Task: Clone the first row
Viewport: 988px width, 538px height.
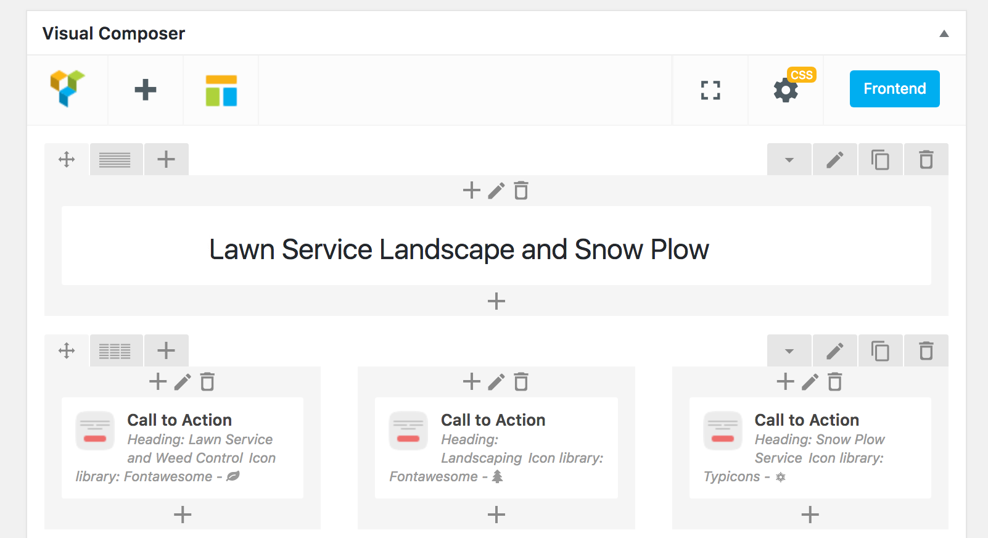Action: point(880,160)
